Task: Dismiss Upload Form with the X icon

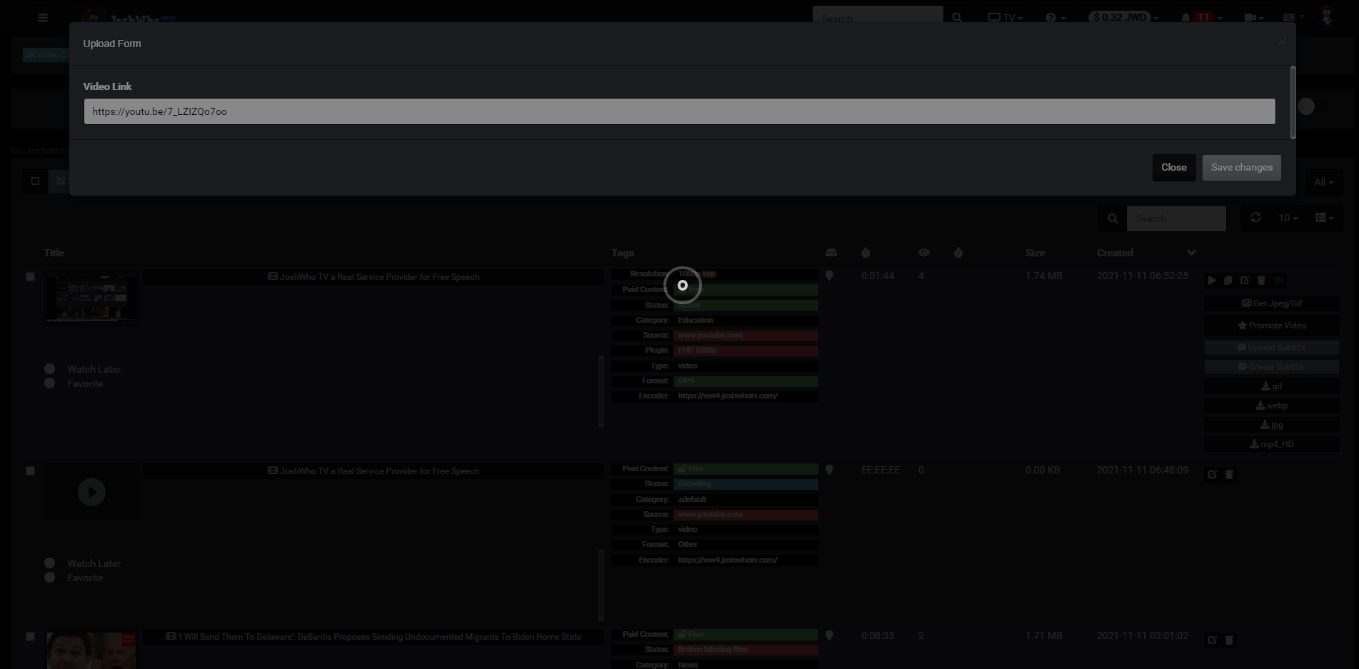Action: click(1281, 41)
